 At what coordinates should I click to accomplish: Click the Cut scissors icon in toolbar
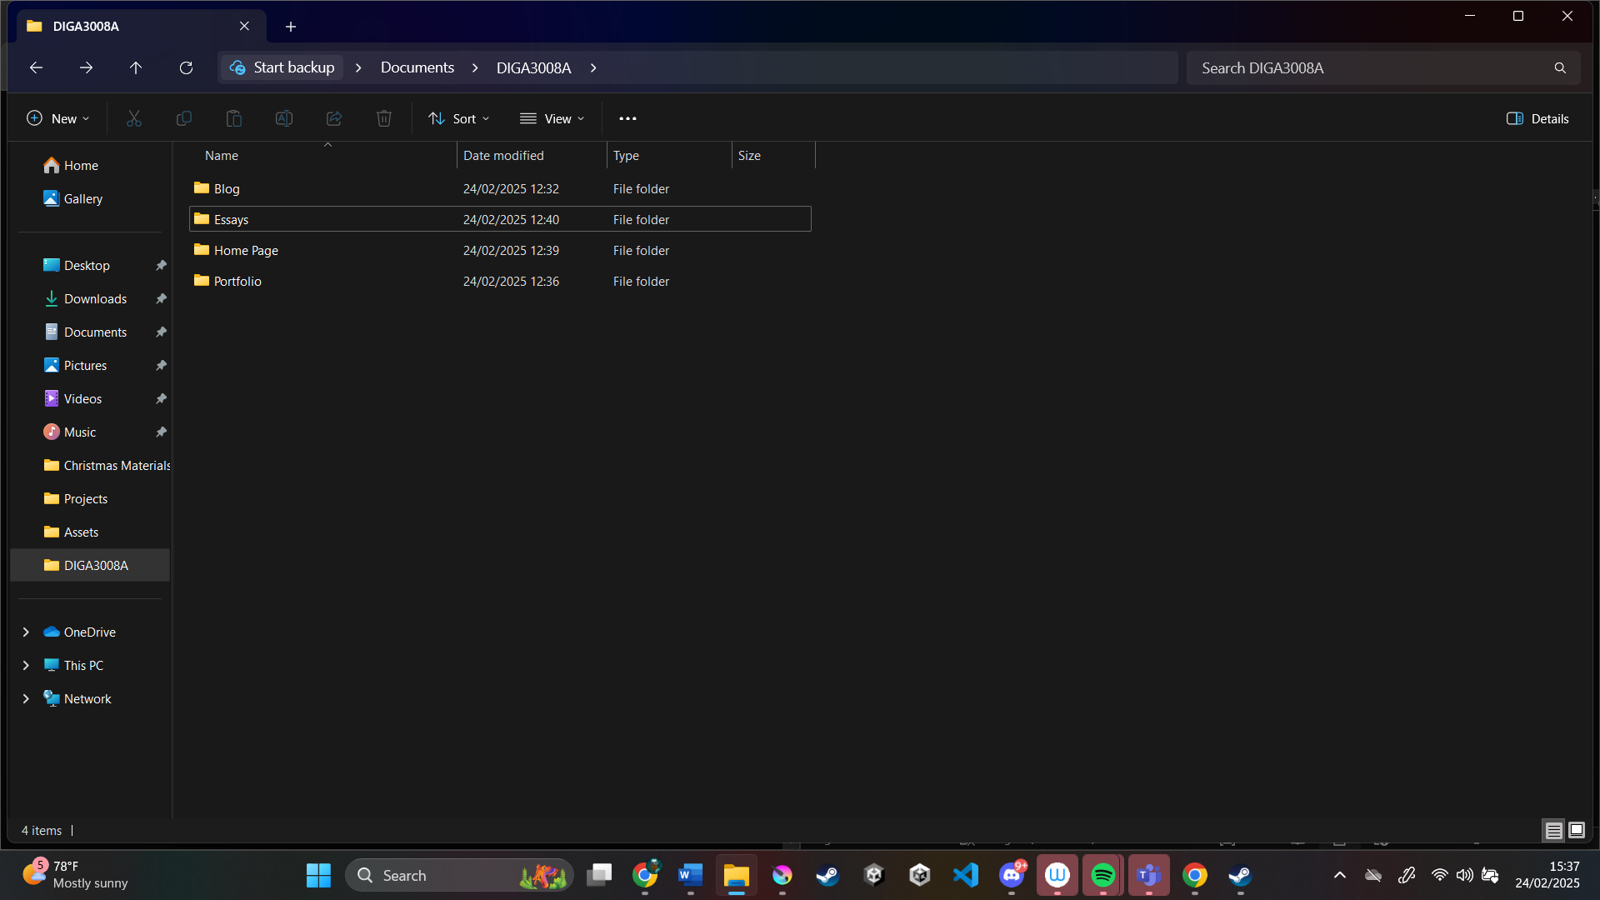point(134,118)
